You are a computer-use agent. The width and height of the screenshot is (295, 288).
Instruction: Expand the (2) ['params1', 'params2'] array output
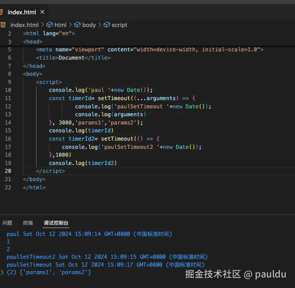pos(3,272)
